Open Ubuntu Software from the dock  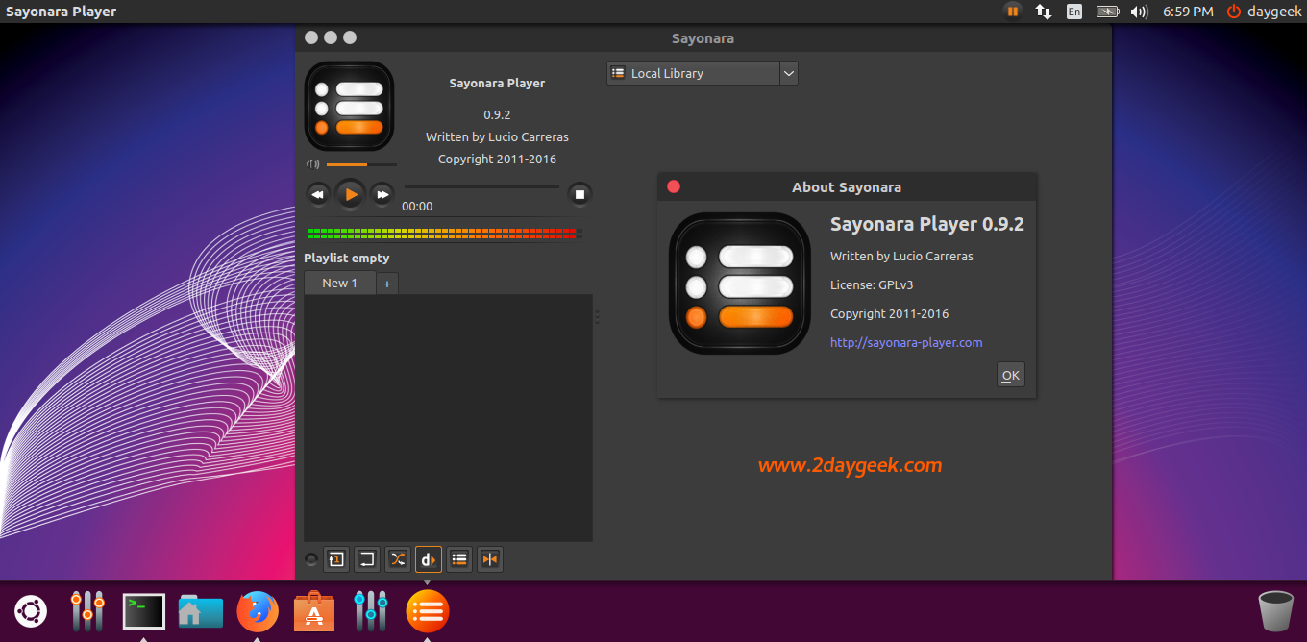(x=314, y=611)
